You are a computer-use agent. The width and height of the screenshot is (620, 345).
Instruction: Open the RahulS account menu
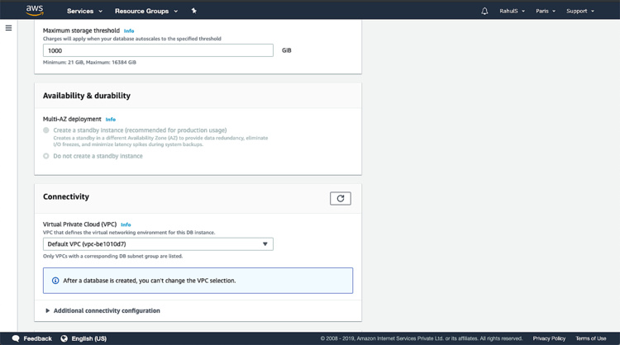point(513,11)
